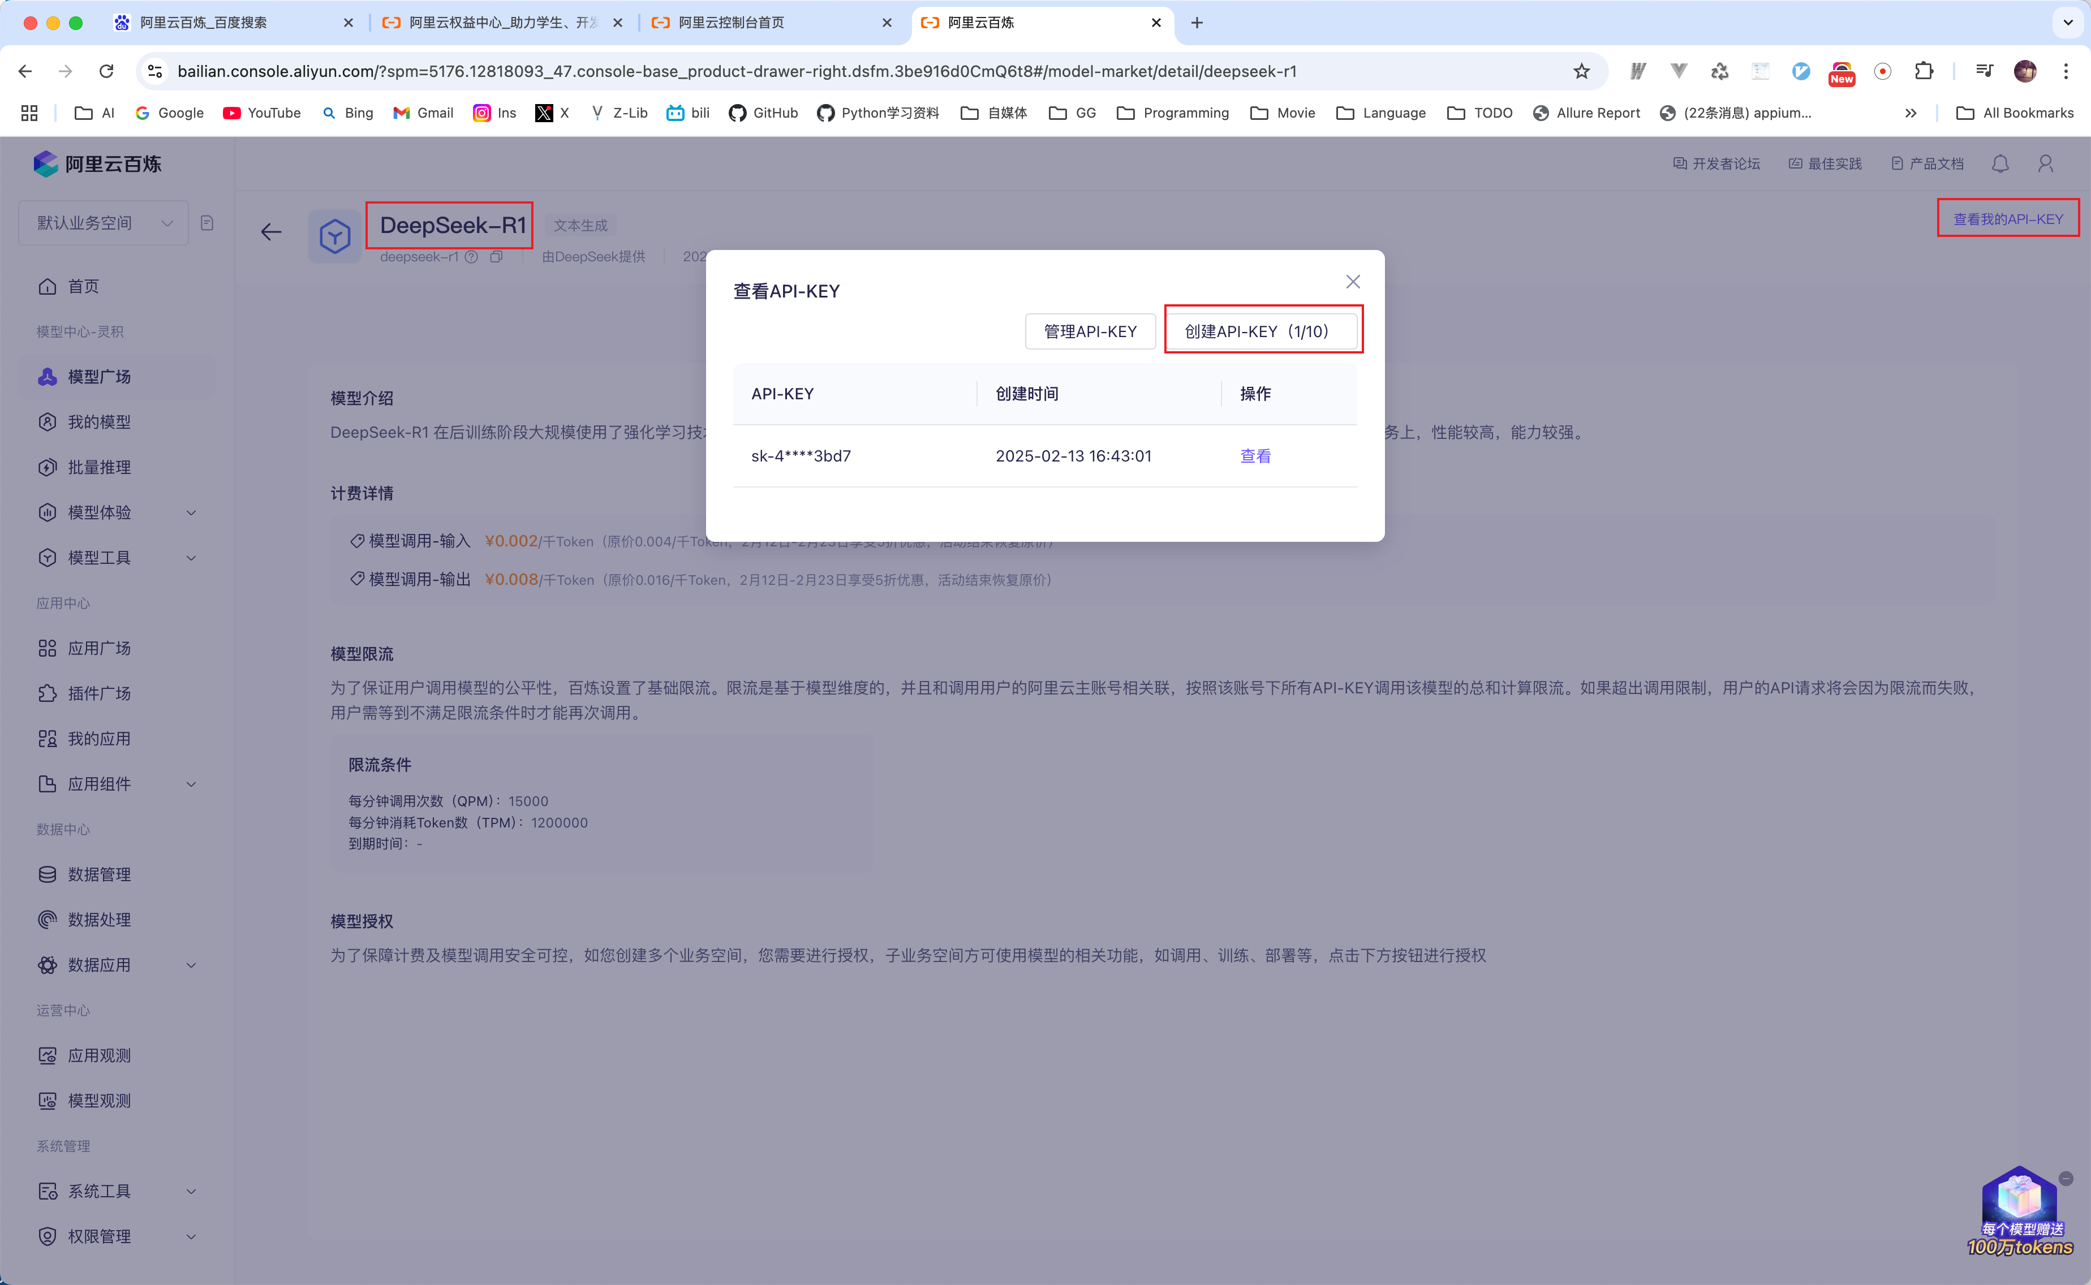Go back with the arrow beside DeepSeek-R1
Image resolution: width=2091 pixels, height=1285 pixels.
pyautogui.click(x=270, y=232)
